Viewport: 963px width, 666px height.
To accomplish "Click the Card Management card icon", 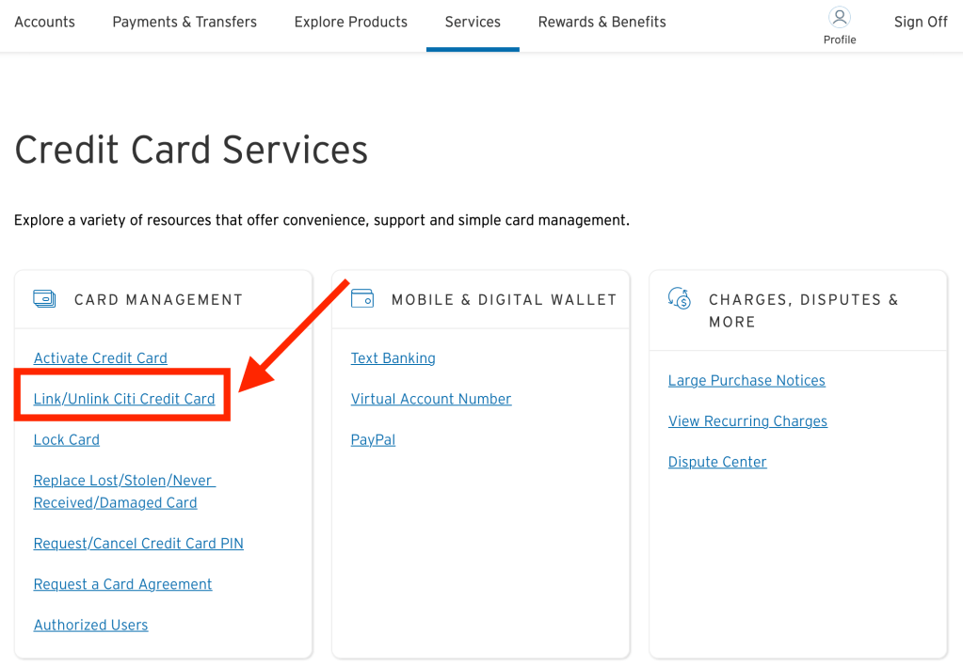I will (44, 299).
